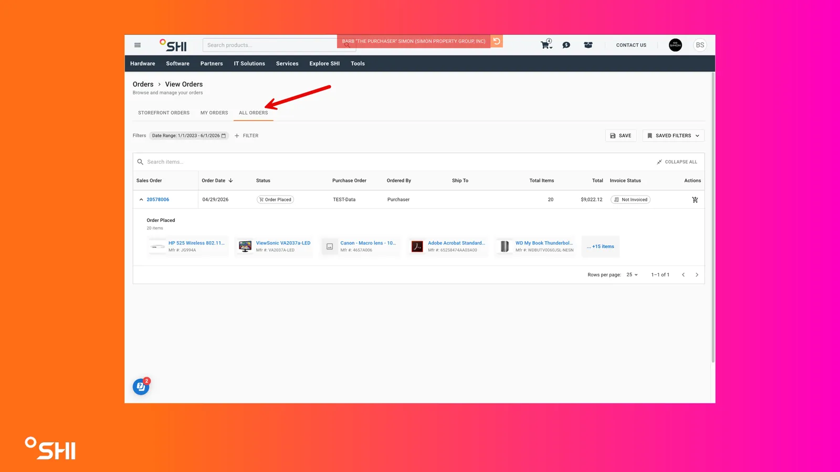840x472 pixels.
Task: Click Contact Us link
Action: (x=631, y=45)
